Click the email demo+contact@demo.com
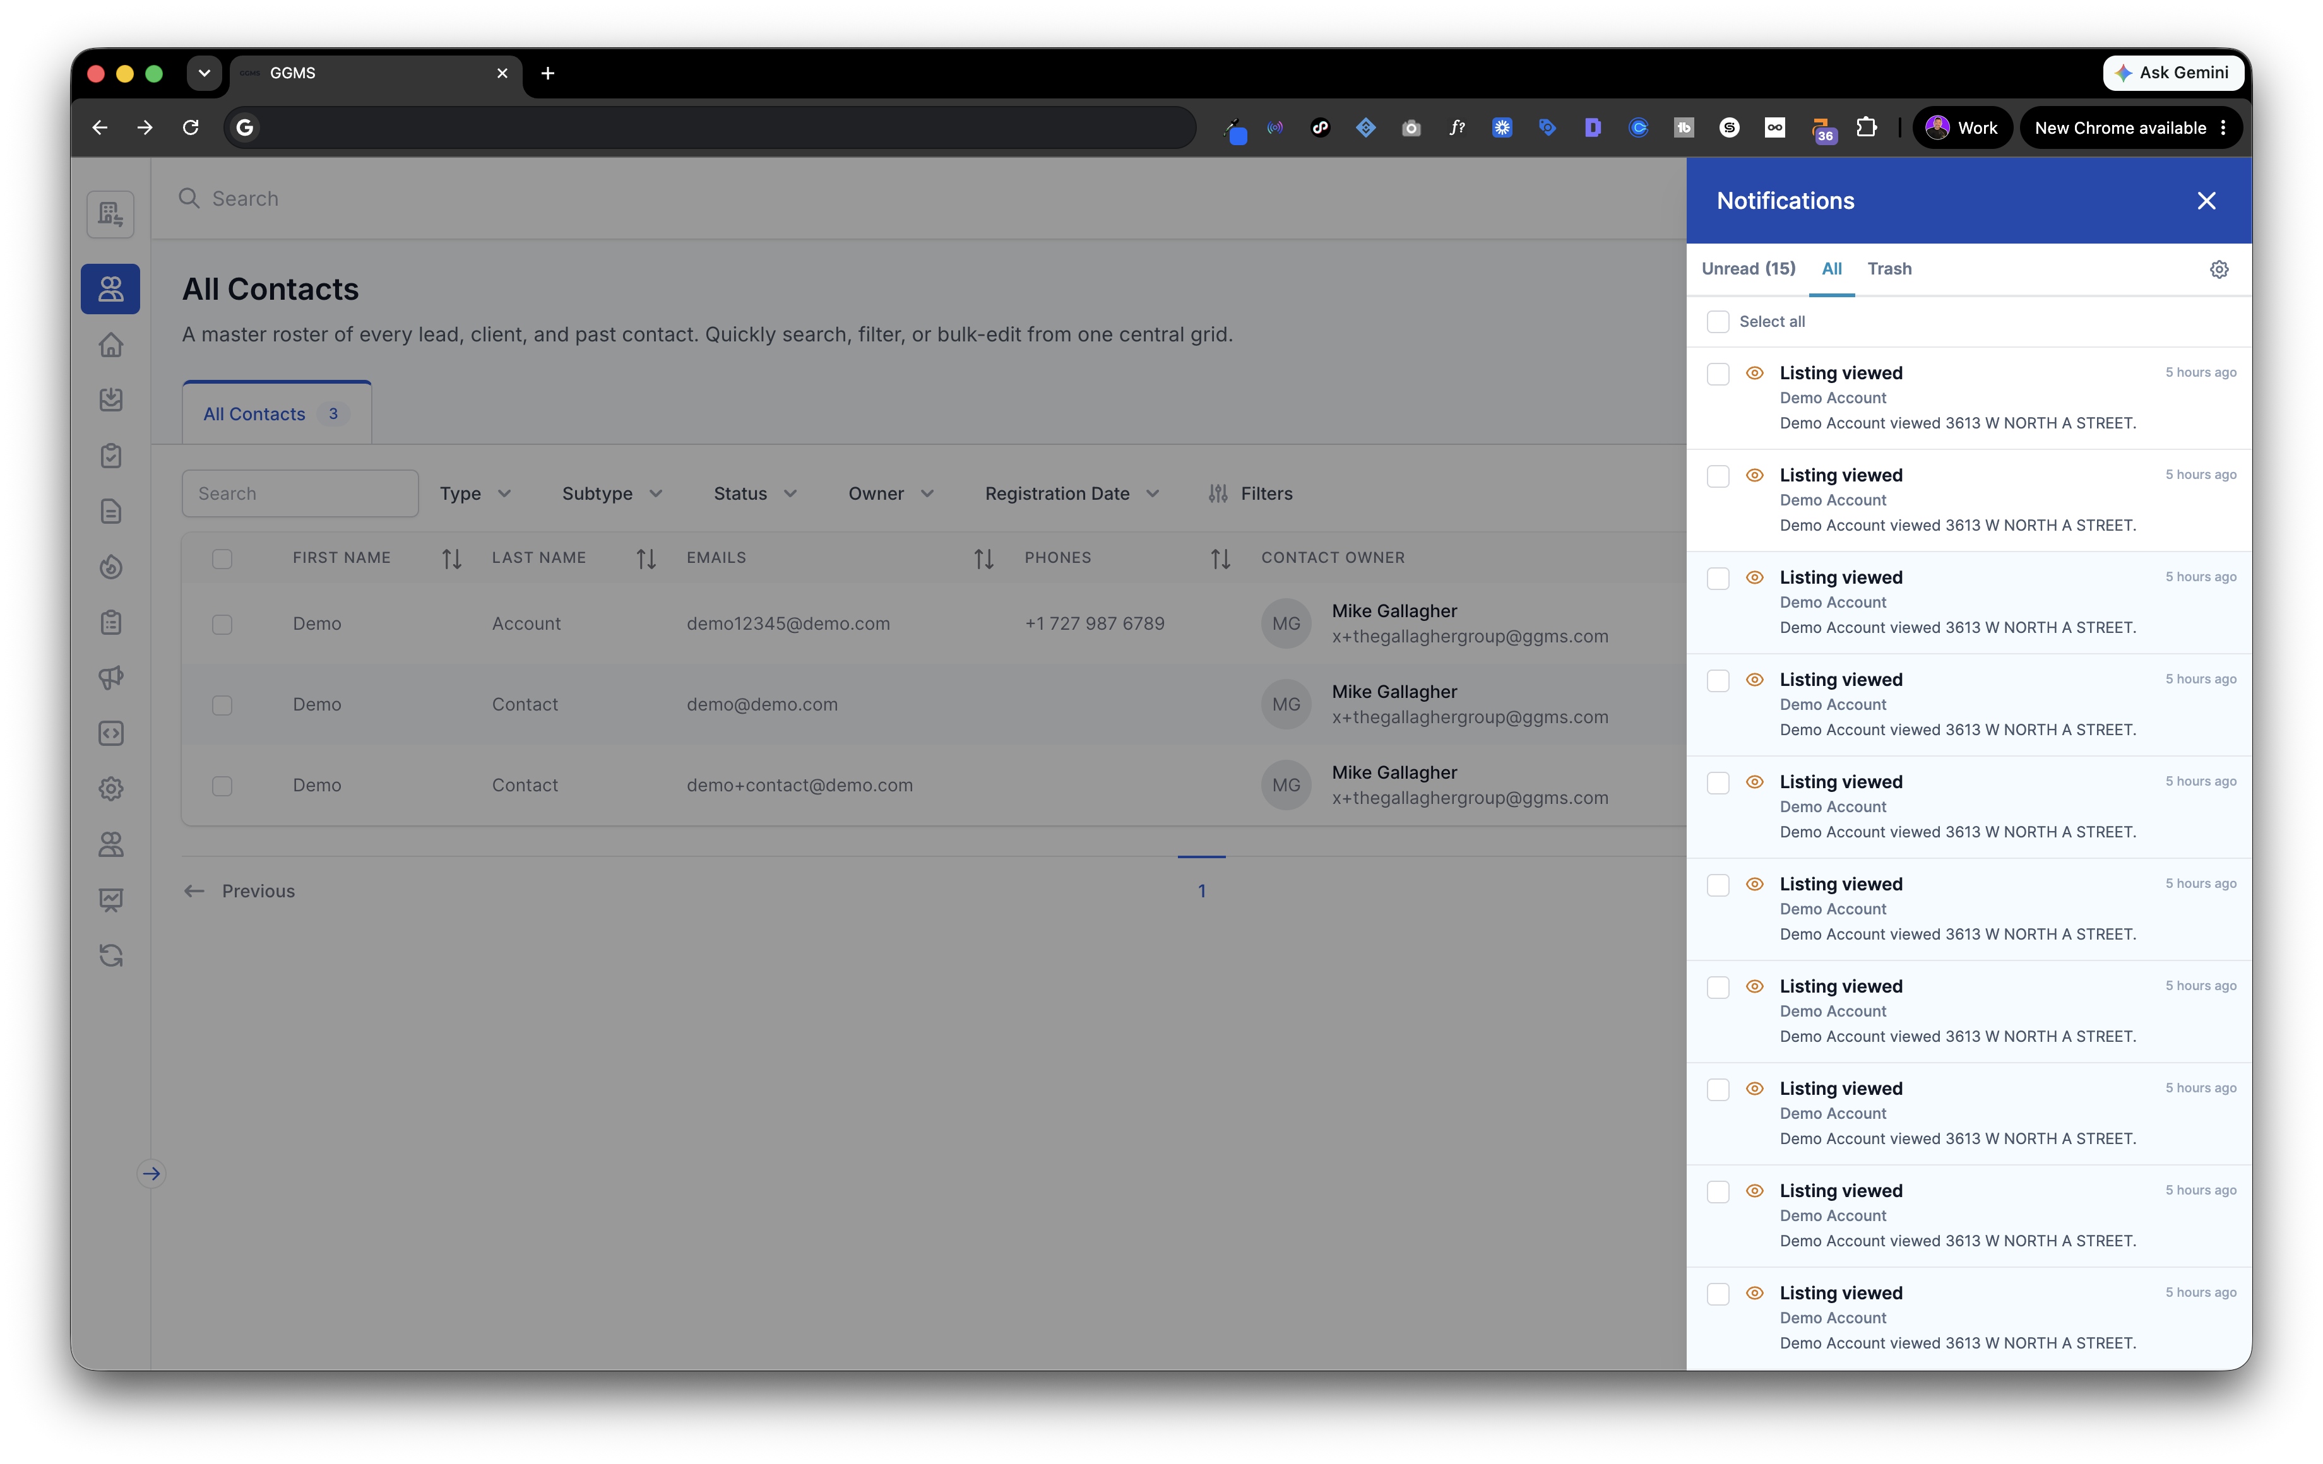Image resolution: width=2323 pixels, height=1464 pixels. coord(800,785)
